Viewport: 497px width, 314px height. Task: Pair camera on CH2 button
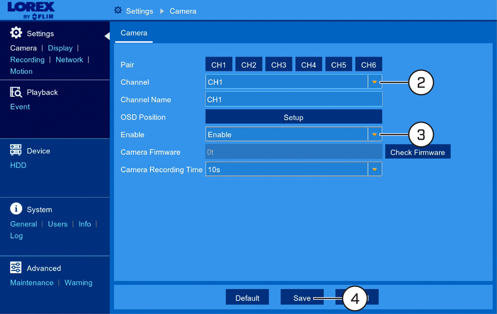[x=249, y=65]
